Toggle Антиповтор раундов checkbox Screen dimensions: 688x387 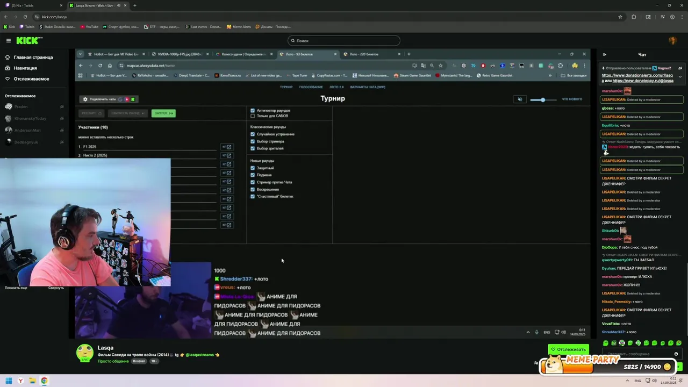click(x=253, y=110)
